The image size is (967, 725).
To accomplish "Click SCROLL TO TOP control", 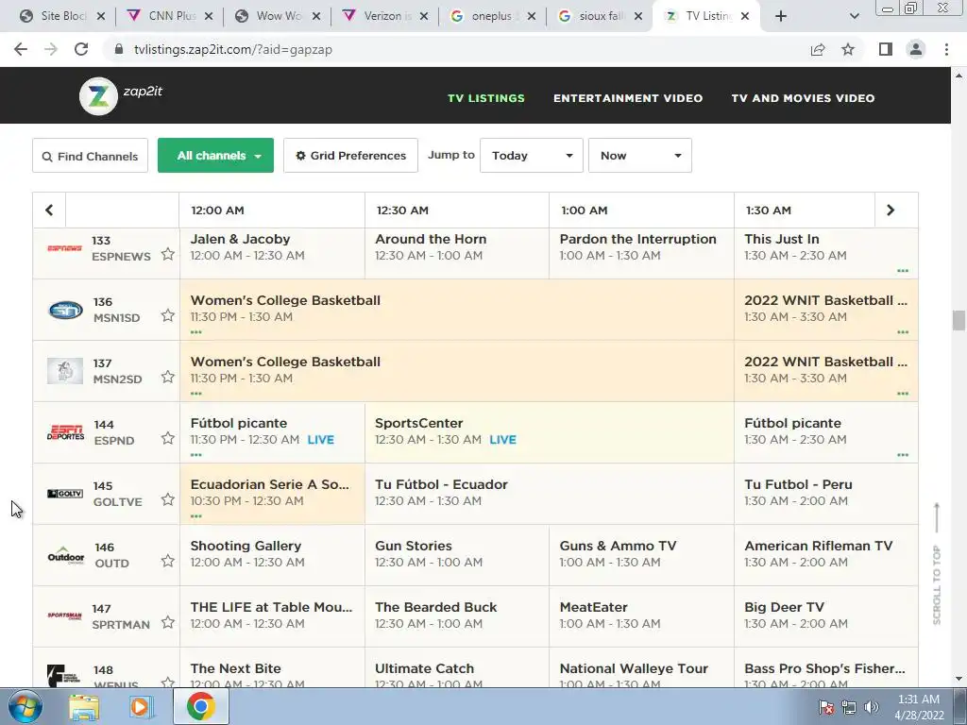I will [937, 564].
